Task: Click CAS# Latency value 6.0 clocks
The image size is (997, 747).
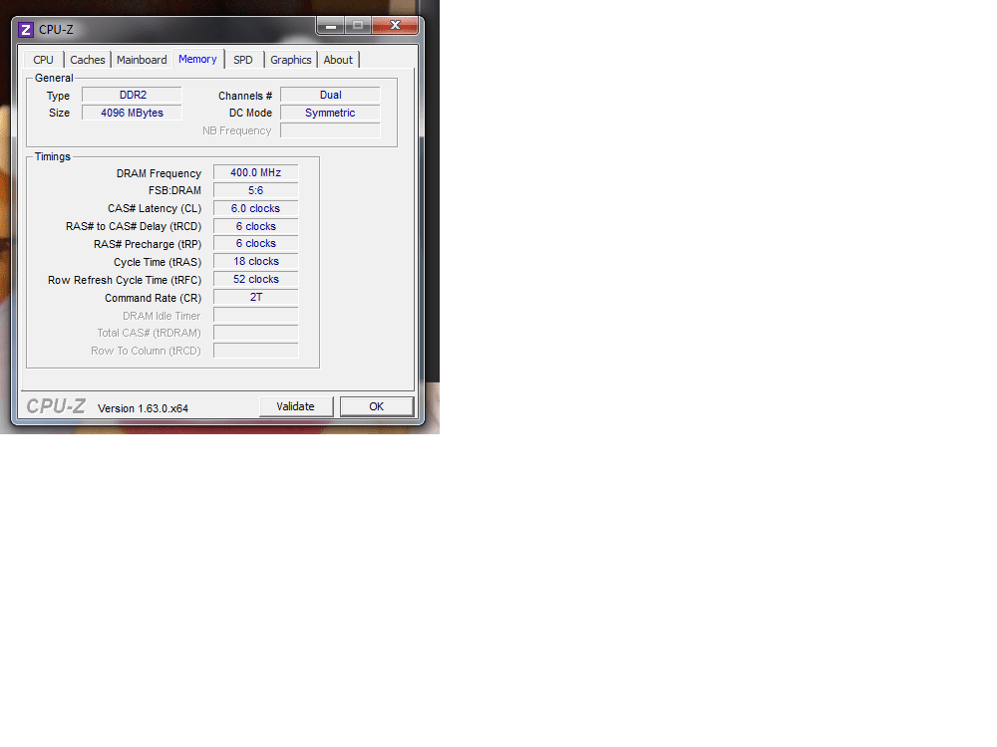Action: click(255, 208)
